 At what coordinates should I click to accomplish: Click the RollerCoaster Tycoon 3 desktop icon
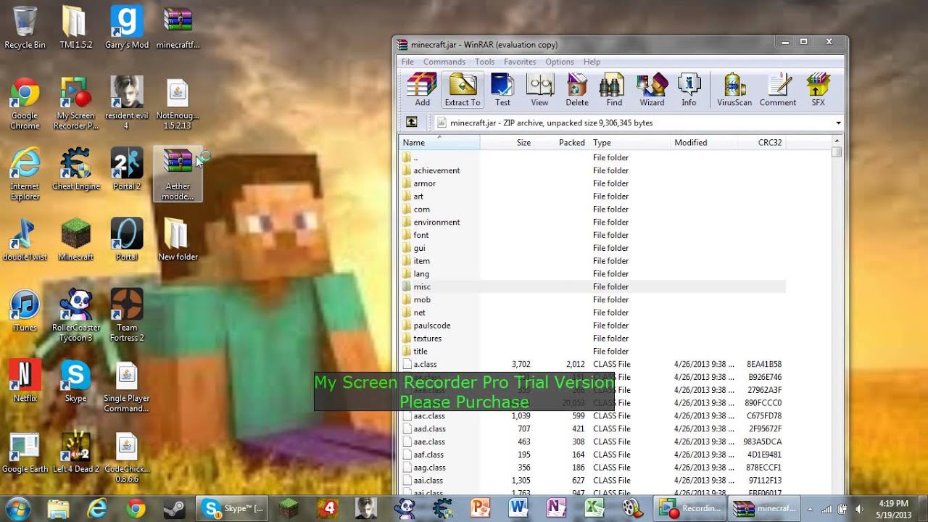pyautogui.click(x=75, y=315)
